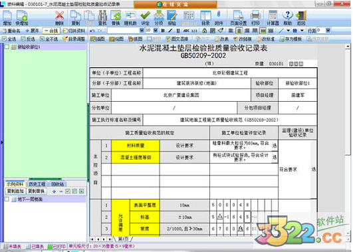Click 全选 (Select All) checkbox button

(x=9, y=39)
